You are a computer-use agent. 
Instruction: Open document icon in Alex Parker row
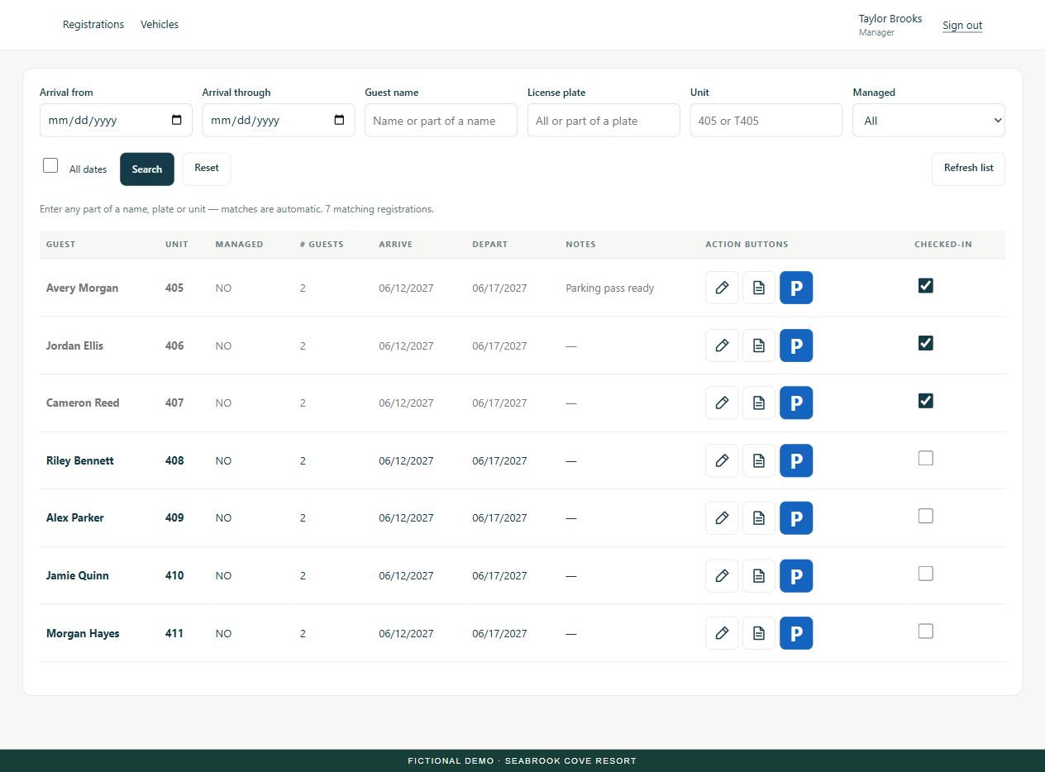[x=759, y=518]
